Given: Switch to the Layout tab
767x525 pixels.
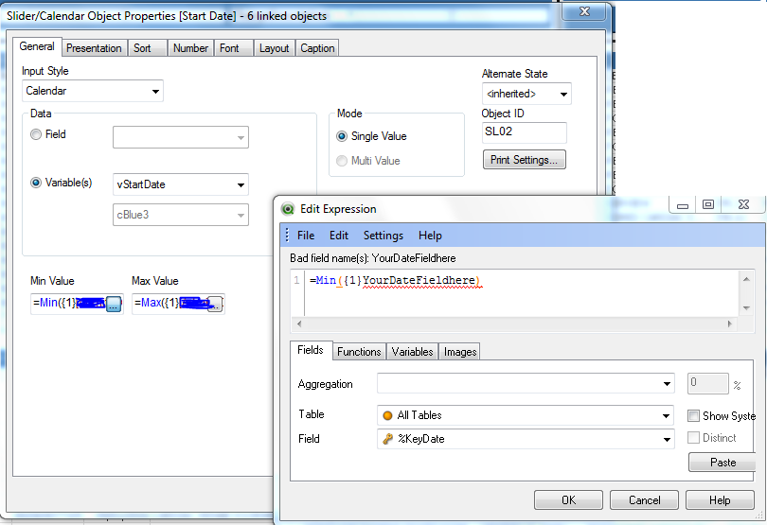Looking at the screenshot, I should pyautogui.click(x=274, y=48).
